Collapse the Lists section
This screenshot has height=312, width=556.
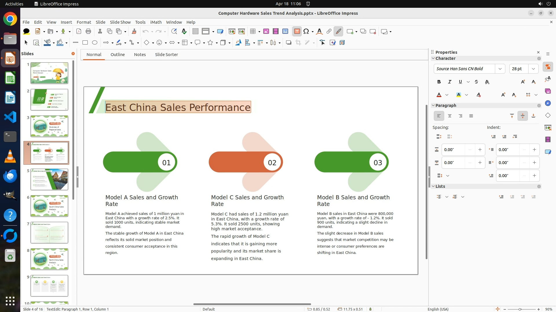coord(434,186)
